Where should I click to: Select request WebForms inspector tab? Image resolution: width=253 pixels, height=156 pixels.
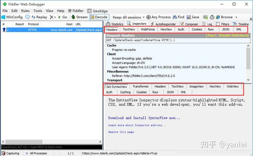click(x=148, y=30)
